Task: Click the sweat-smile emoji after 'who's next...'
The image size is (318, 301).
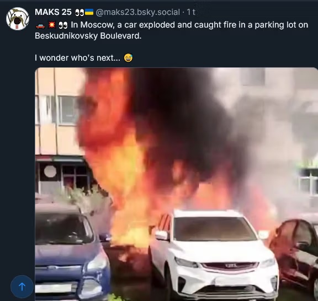Action: [x=128, y=58]
